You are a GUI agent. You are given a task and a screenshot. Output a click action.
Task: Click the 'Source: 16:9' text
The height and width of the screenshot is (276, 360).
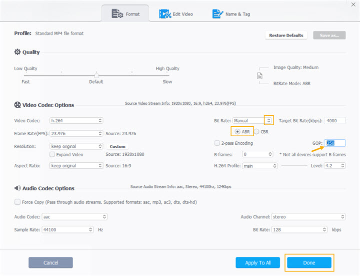click(118, 166)
